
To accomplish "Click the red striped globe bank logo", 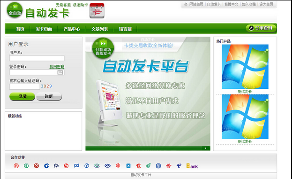I will coord(118,165).
